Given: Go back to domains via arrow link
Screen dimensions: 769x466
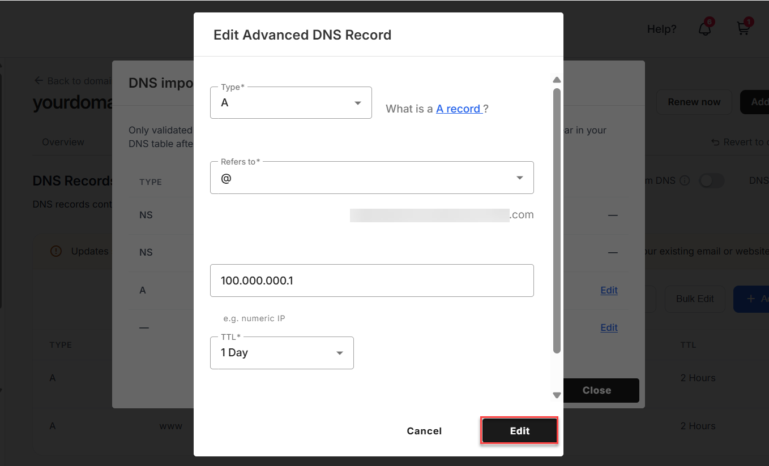Looking at the screenshot, I should (72, 81).
